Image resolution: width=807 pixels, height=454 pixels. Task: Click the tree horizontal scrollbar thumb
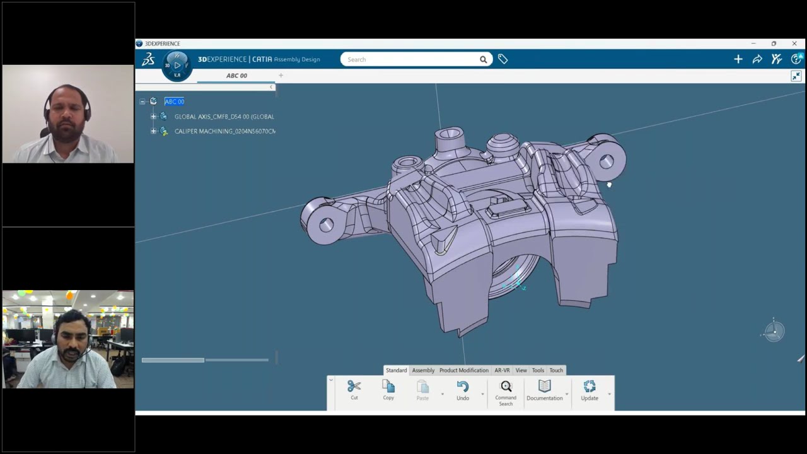coord(173,360)
